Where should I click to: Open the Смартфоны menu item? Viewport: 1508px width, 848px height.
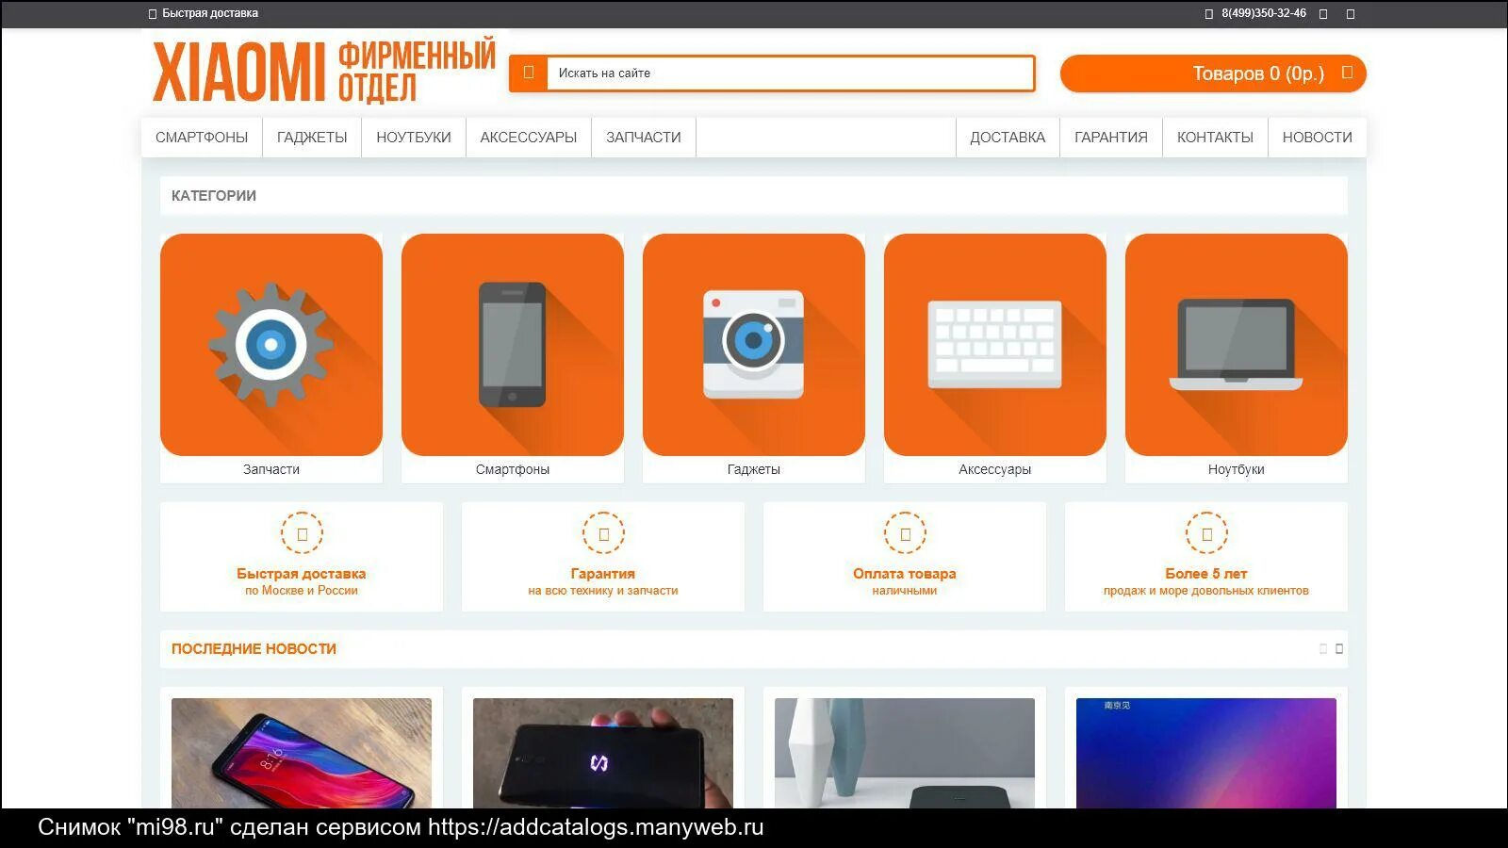point(202,138)
